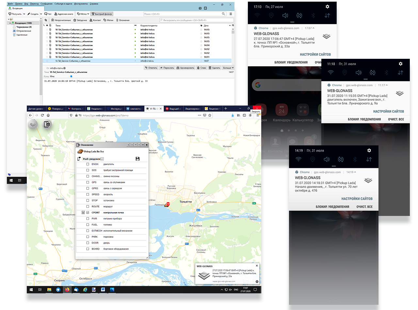Tap НАСТРОЙКИ САЙТОВ on the 14:19 phone
This screenshot has width=418, height=310.
pyautogui.click(x=357, y=199)
